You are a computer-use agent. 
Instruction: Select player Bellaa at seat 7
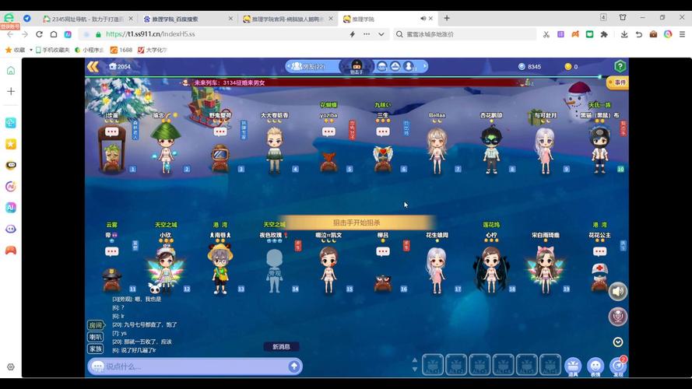(437, 150)
